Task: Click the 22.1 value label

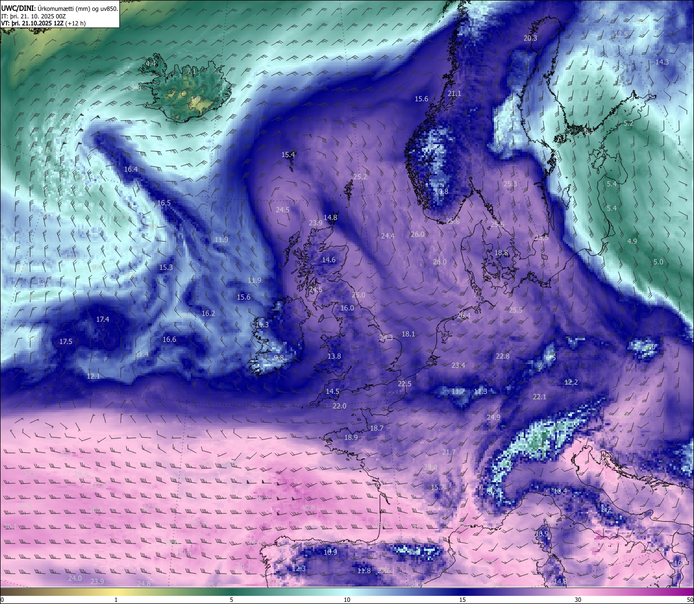Action: click(x=539, y=397)
